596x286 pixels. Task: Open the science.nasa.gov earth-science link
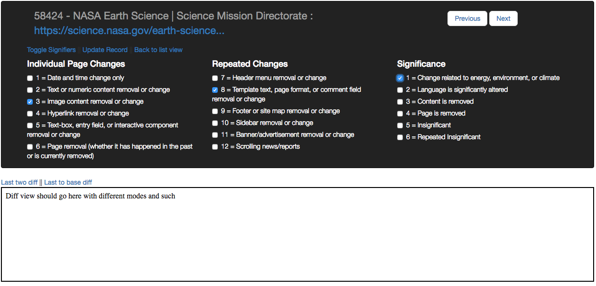coord(129,31)
